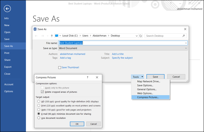Close the Save As dialog window

[x=185, y=29]
